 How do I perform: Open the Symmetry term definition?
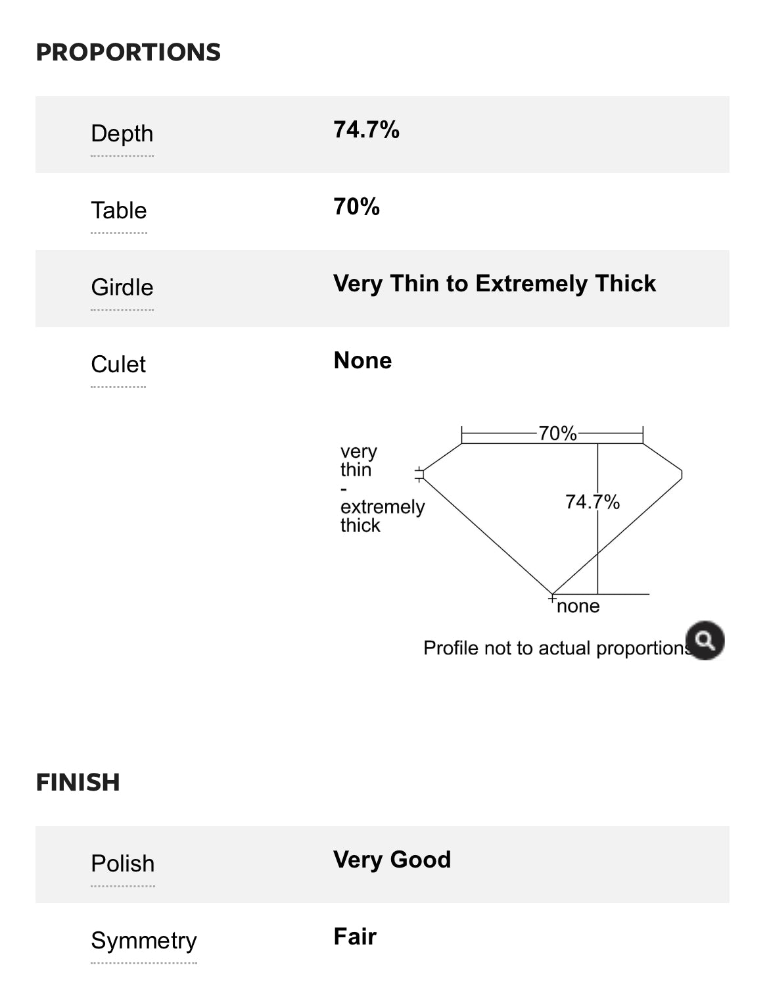point(143,941)
